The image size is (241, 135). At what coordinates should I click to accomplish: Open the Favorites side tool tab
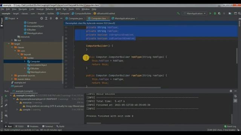[x=2, y=117]
